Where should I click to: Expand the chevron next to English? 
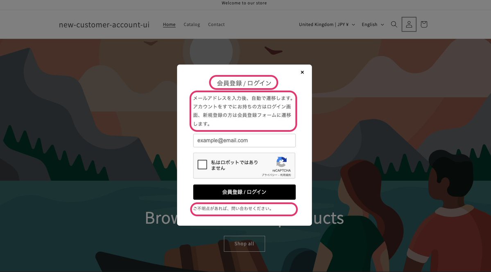[382, 25]
